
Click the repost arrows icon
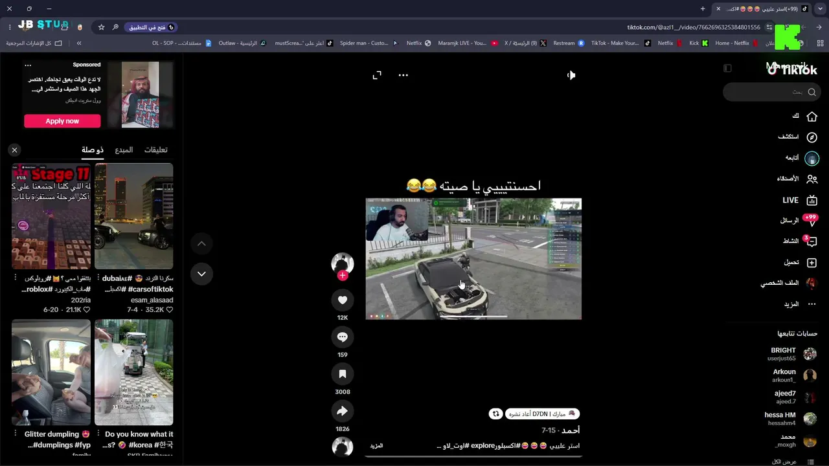[496, 414]
